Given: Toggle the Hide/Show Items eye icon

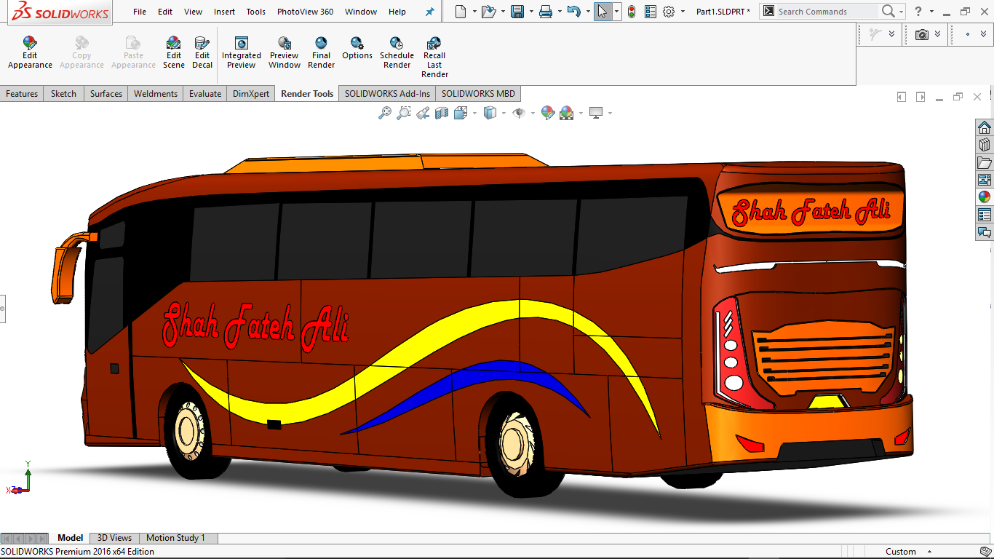Looking at the screenshot, I should tap(519, 113).
